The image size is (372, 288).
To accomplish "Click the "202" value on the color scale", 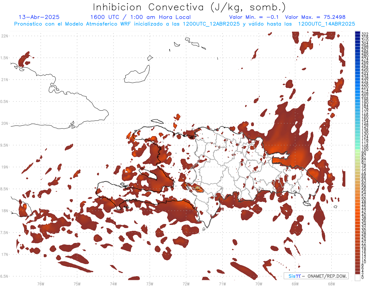I will tap(365, 97).
